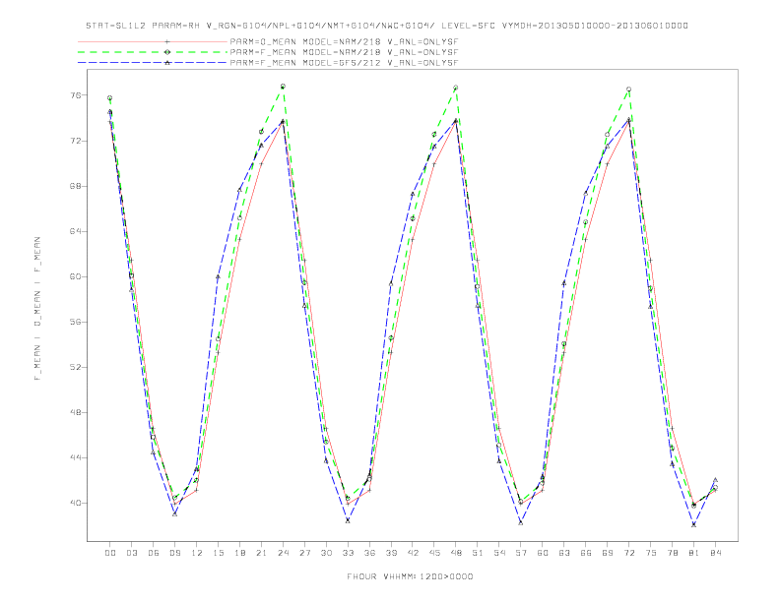The height and width of the screenshot is (602, 780).
Task: Click the chart title starting with STAT=SL1L2
Action: pyautogui.click(x=387, y=26)
